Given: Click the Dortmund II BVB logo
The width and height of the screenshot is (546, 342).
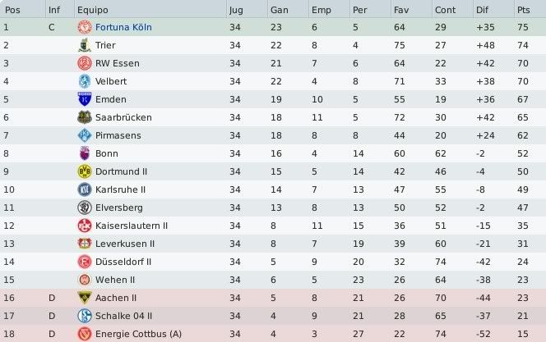Looking at the screenshot, I should [x=85, y=171].
